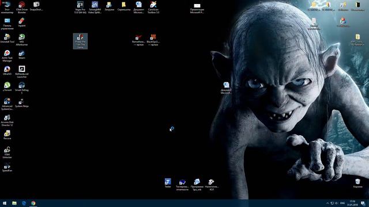Click the highlighted Friday the 13th game icon

pos(80,41)
